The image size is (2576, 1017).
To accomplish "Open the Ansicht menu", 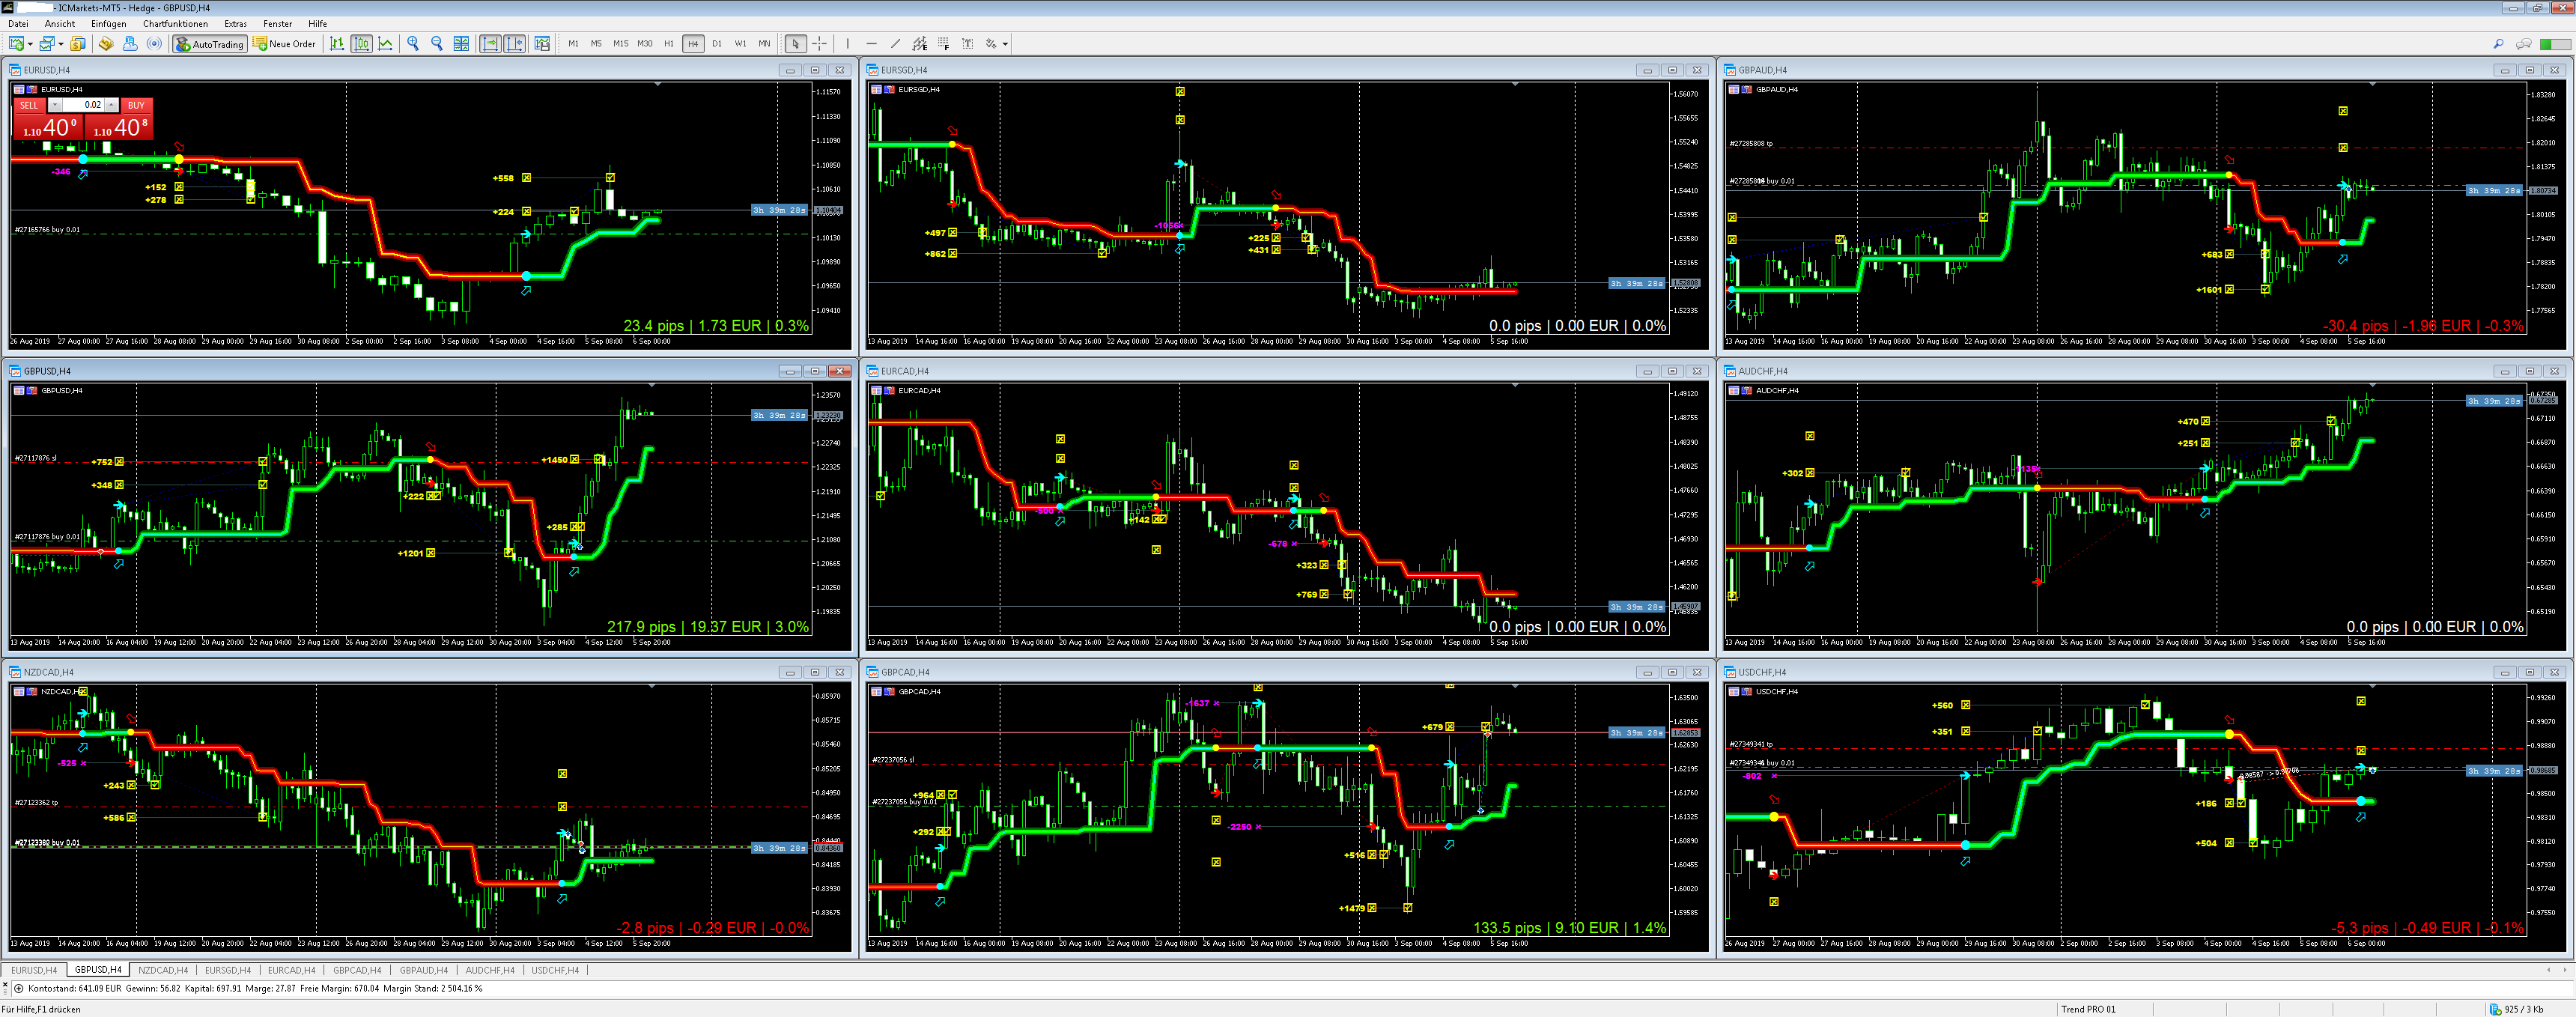I will pos(60,24).
